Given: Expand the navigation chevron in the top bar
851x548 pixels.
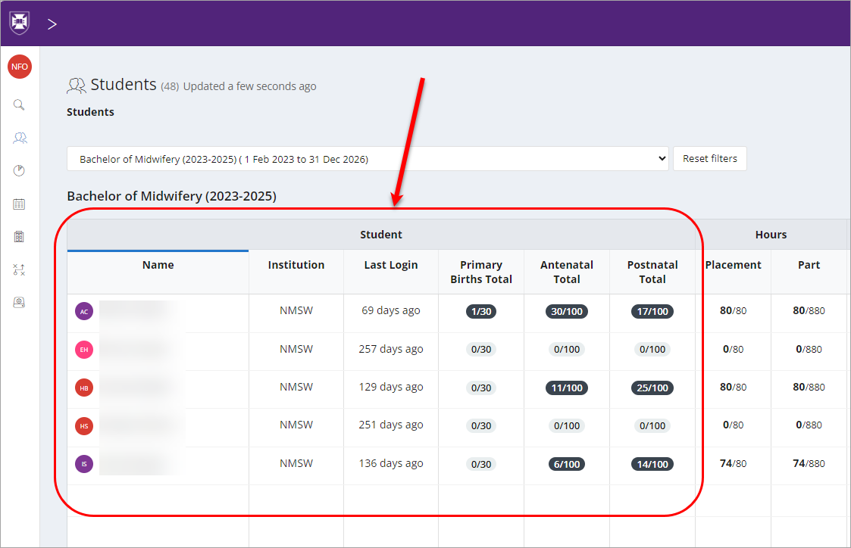Looking at the screenshot, I should click(x=52, y=23).
